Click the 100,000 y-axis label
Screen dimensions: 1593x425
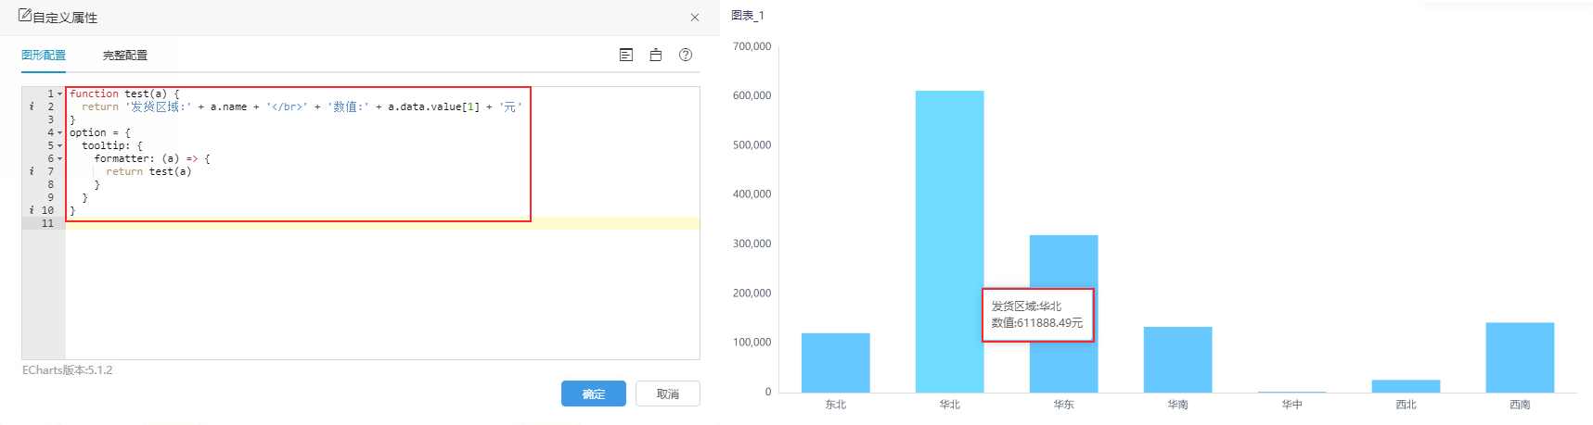tap(752, 343)
